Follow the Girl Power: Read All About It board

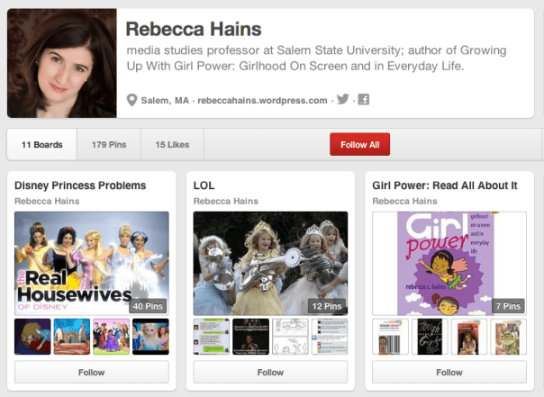(x=449, y=372)
